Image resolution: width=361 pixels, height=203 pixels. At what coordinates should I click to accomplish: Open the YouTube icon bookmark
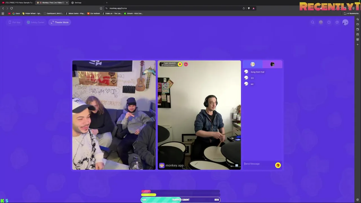[x=9, y=14]
